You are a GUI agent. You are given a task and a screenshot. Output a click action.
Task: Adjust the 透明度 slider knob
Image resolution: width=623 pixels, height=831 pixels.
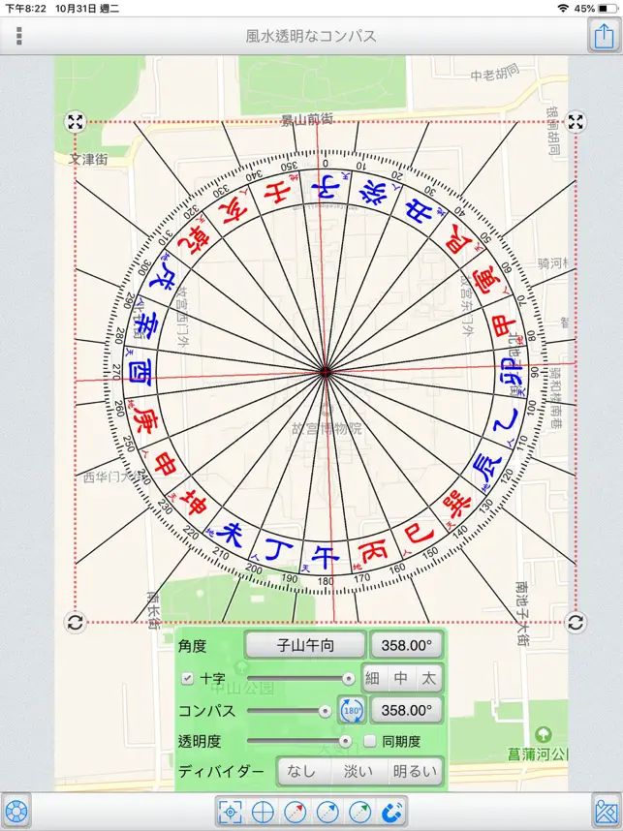[345, 741]
